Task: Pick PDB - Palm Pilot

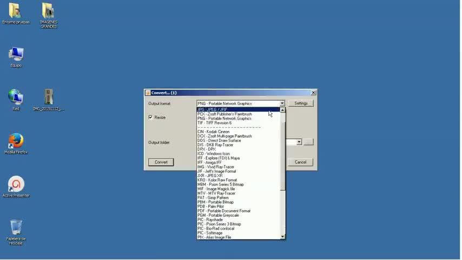Action: [239, 206]
